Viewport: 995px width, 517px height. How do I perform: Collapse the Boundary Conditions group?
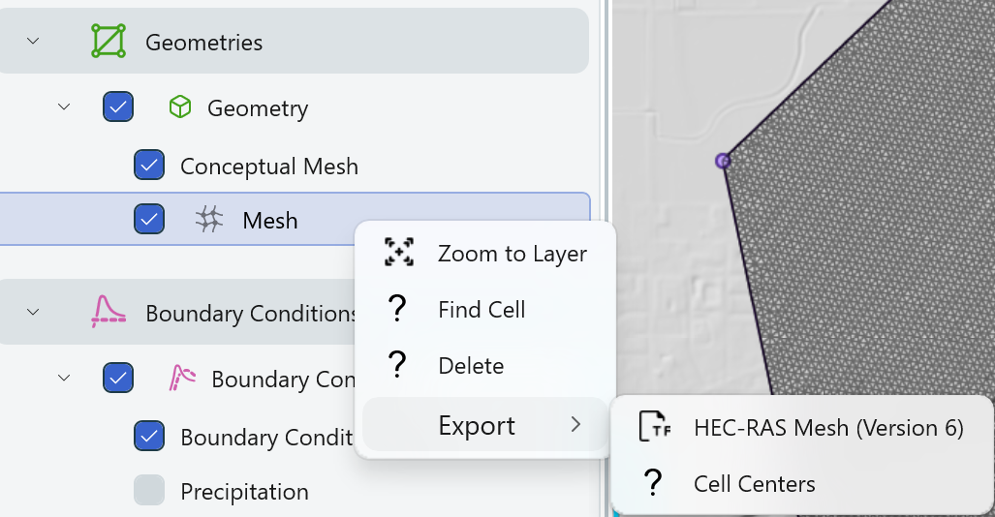click(34, 313)
